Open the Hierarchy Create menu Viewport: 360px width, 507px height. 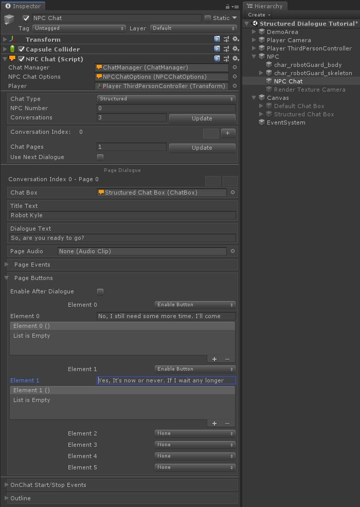259,14
